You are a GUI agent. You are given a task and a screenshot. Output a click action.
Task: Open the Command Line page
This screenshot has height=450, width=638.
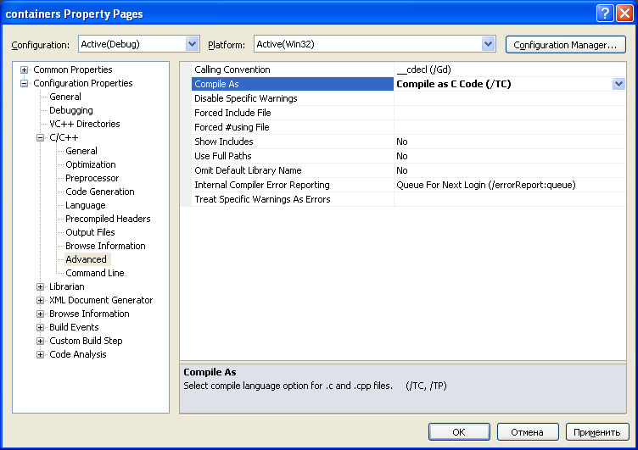click(95, 273)
